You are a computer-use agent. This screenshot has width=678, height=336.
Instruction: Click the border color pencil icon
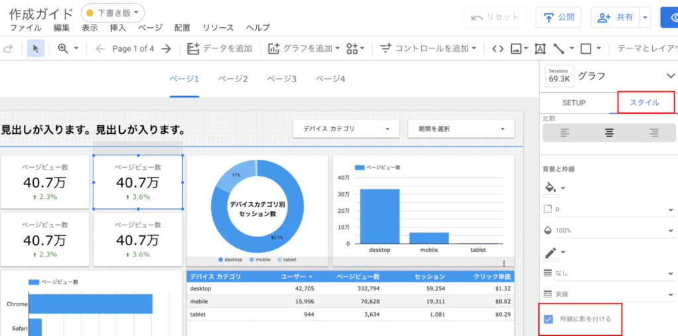click(550, 252)
